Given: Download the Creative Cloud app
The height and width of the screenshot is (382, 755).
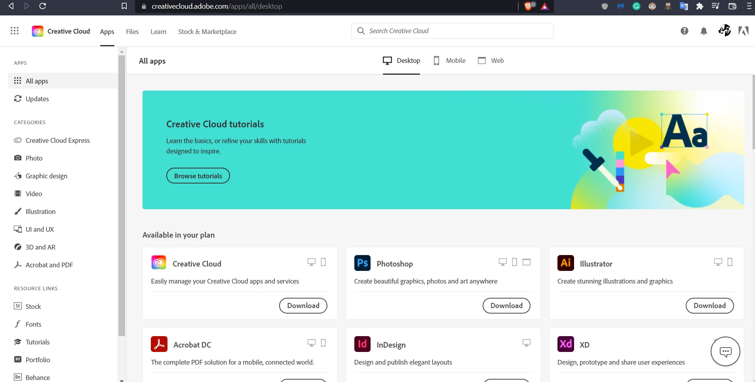Looking at the screenshot, I should point(303,306).
